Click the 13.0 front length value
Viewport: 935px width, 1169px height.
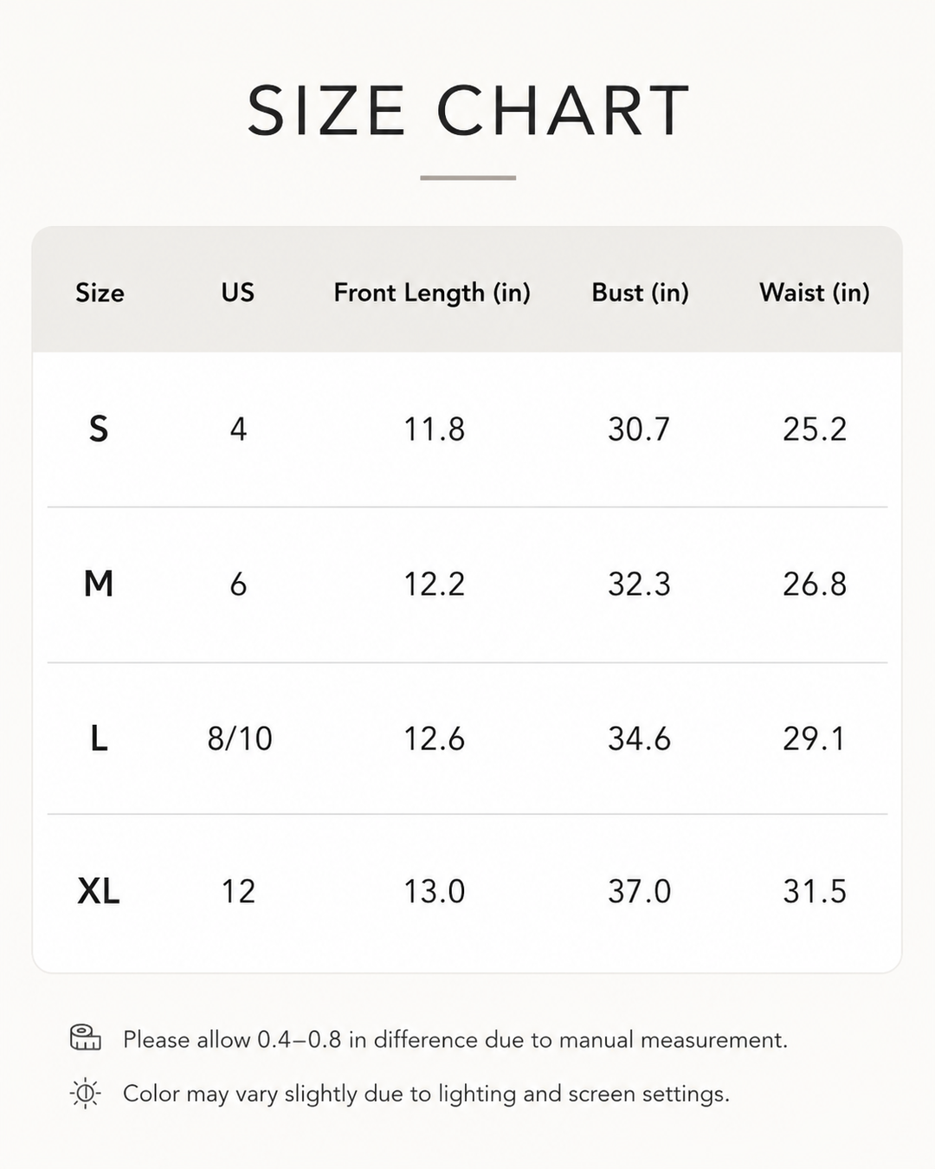pyautogui.click(x=435, y=891)
